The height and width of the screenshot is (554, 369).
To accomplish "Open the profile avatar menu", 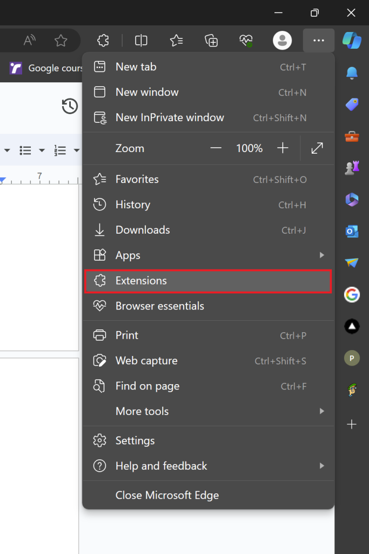I will (282, 41).
